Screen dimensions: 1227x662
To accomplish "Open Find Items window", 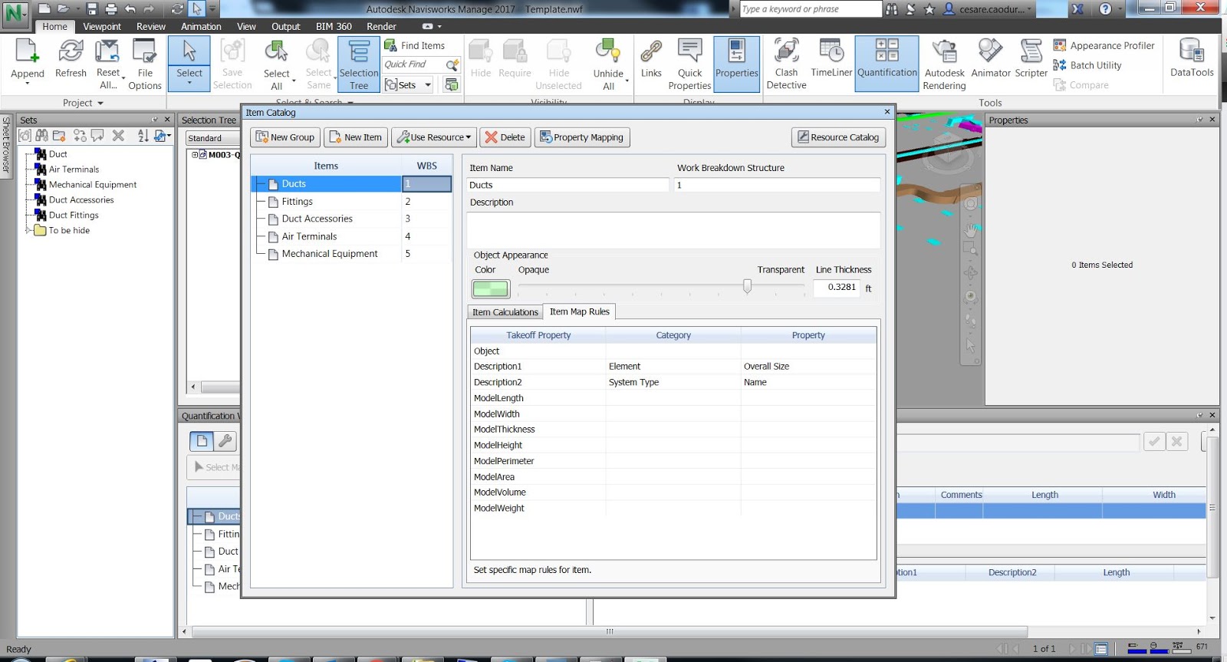I will click(414, 45).
